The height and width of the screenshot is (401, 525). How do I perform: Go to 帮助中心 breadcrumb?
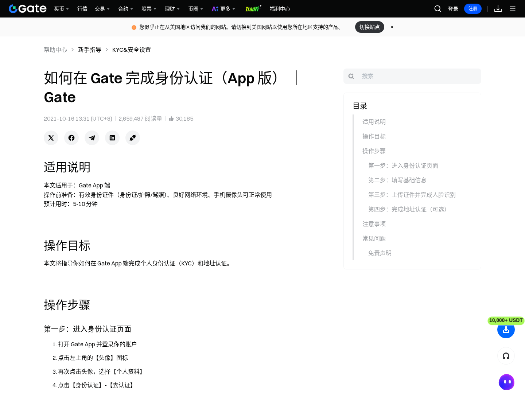(55, 50)
